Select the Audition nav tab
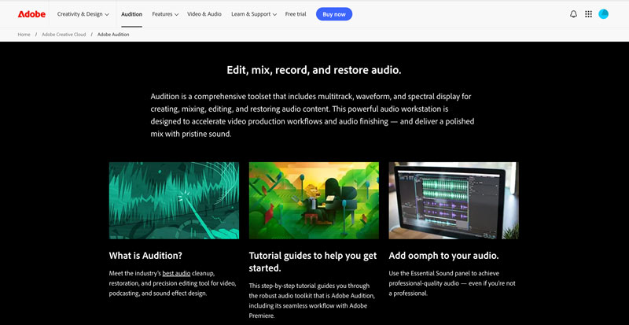The width and height of the screenshot is (629, 325). pos(131,14)
